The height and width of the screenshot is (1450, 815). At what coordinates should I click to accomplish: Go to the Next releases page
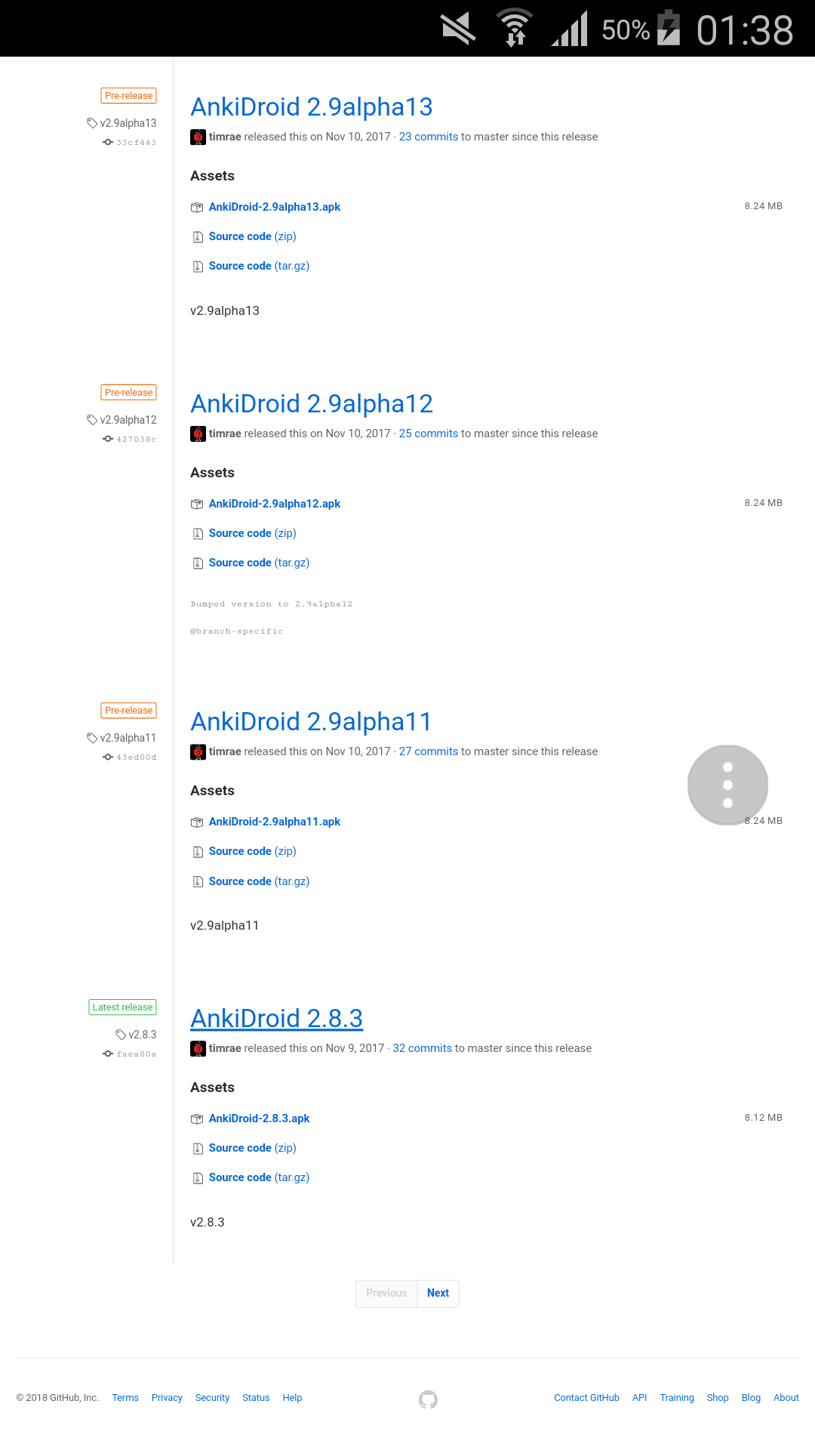pos(438,1293)
